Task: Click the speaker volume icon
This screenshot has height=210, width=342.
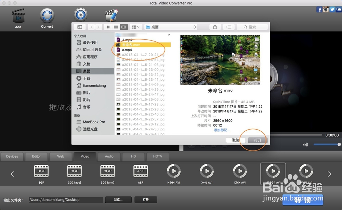Action: coord(305,145)
